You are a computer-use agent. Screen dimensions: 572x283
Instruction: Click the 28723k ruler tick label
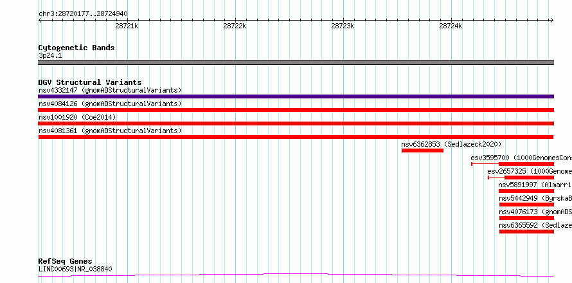(x=343, y=26)
